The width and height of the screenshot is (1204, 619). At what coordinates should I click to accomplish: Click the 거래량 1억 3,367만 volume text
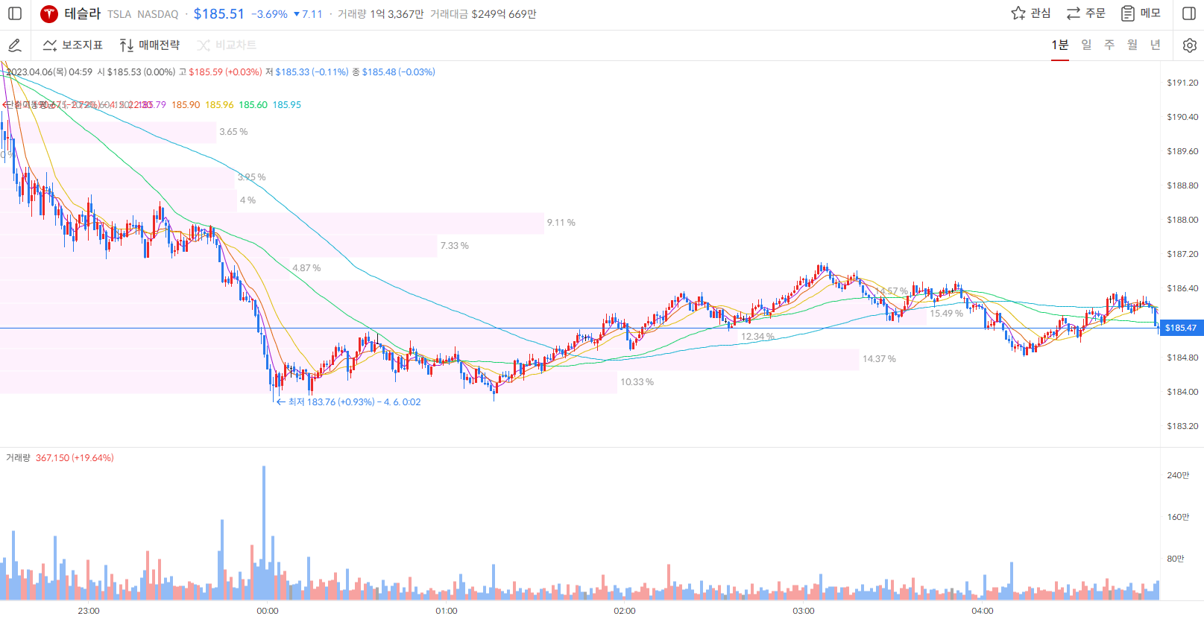(x=381, y=14)
